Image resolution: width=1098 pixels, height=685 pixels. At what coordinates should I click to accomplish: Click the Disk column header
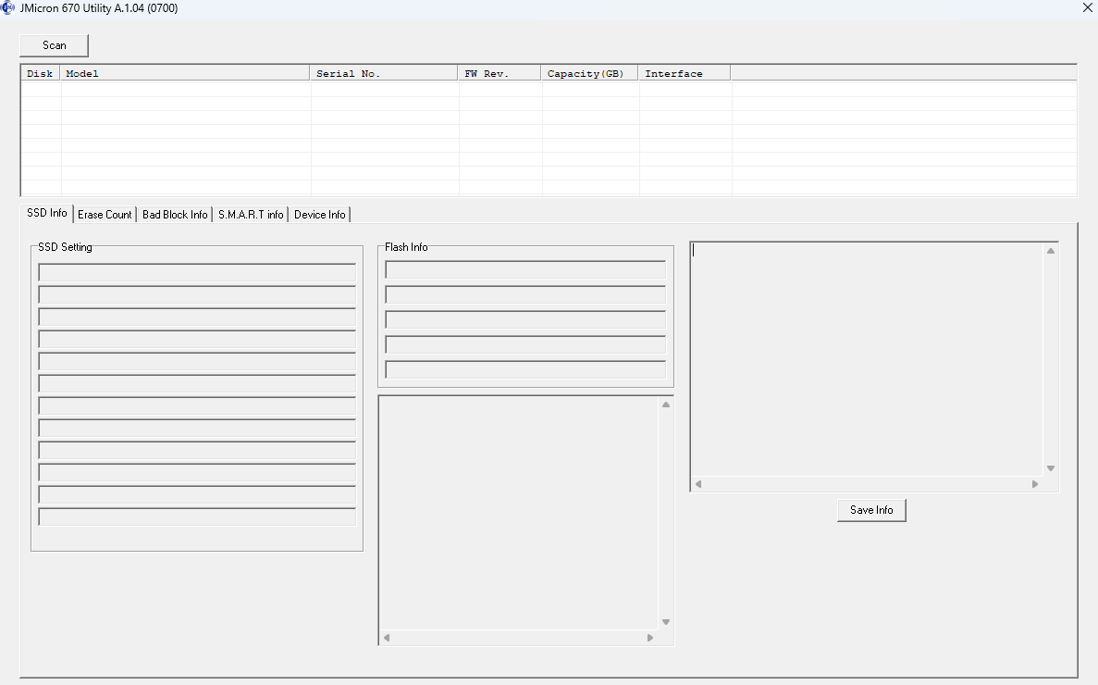pyautogui.click(x=41, y=73)
